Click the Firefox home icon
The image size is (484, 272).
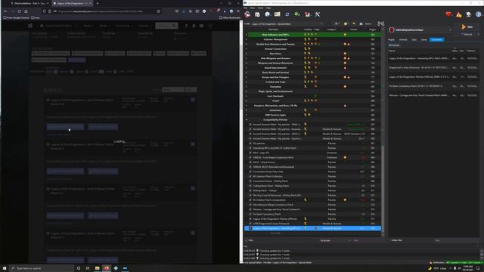26,11
